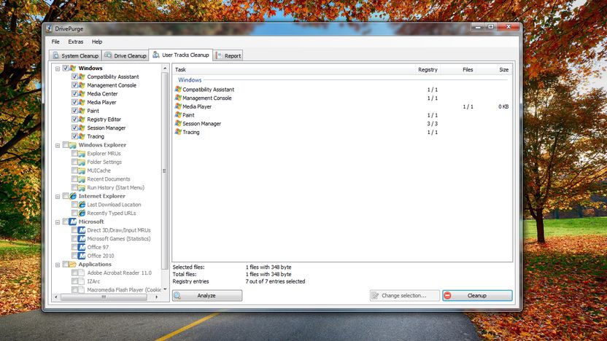This screenshot has height=341, width=607.
Task: Sort by the Size column header
Action: pos(494,70)
